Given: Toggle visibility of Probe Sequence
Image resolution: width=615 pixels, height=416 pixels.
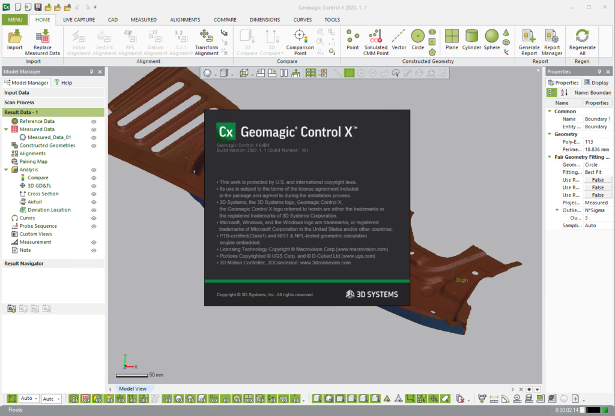Looking at the screenshot, I should click(94, 226).
